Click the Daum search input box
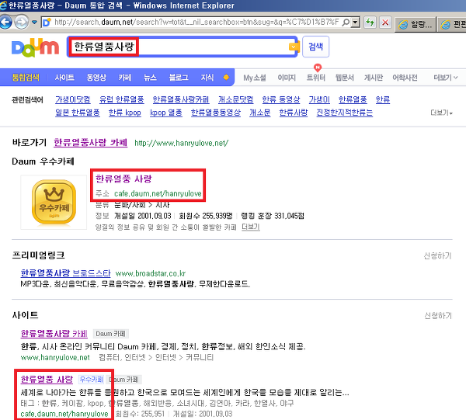Screen dimensions: 466x420 182,47
